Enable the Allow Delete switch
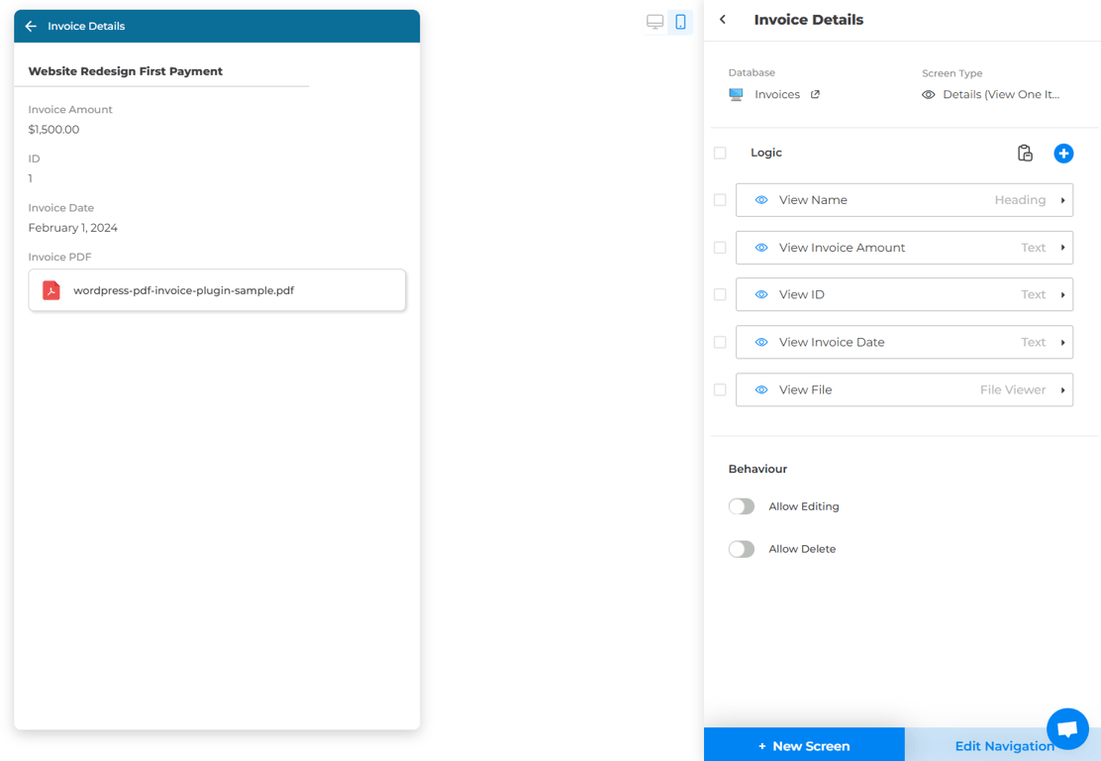 [x=742, y=549]
